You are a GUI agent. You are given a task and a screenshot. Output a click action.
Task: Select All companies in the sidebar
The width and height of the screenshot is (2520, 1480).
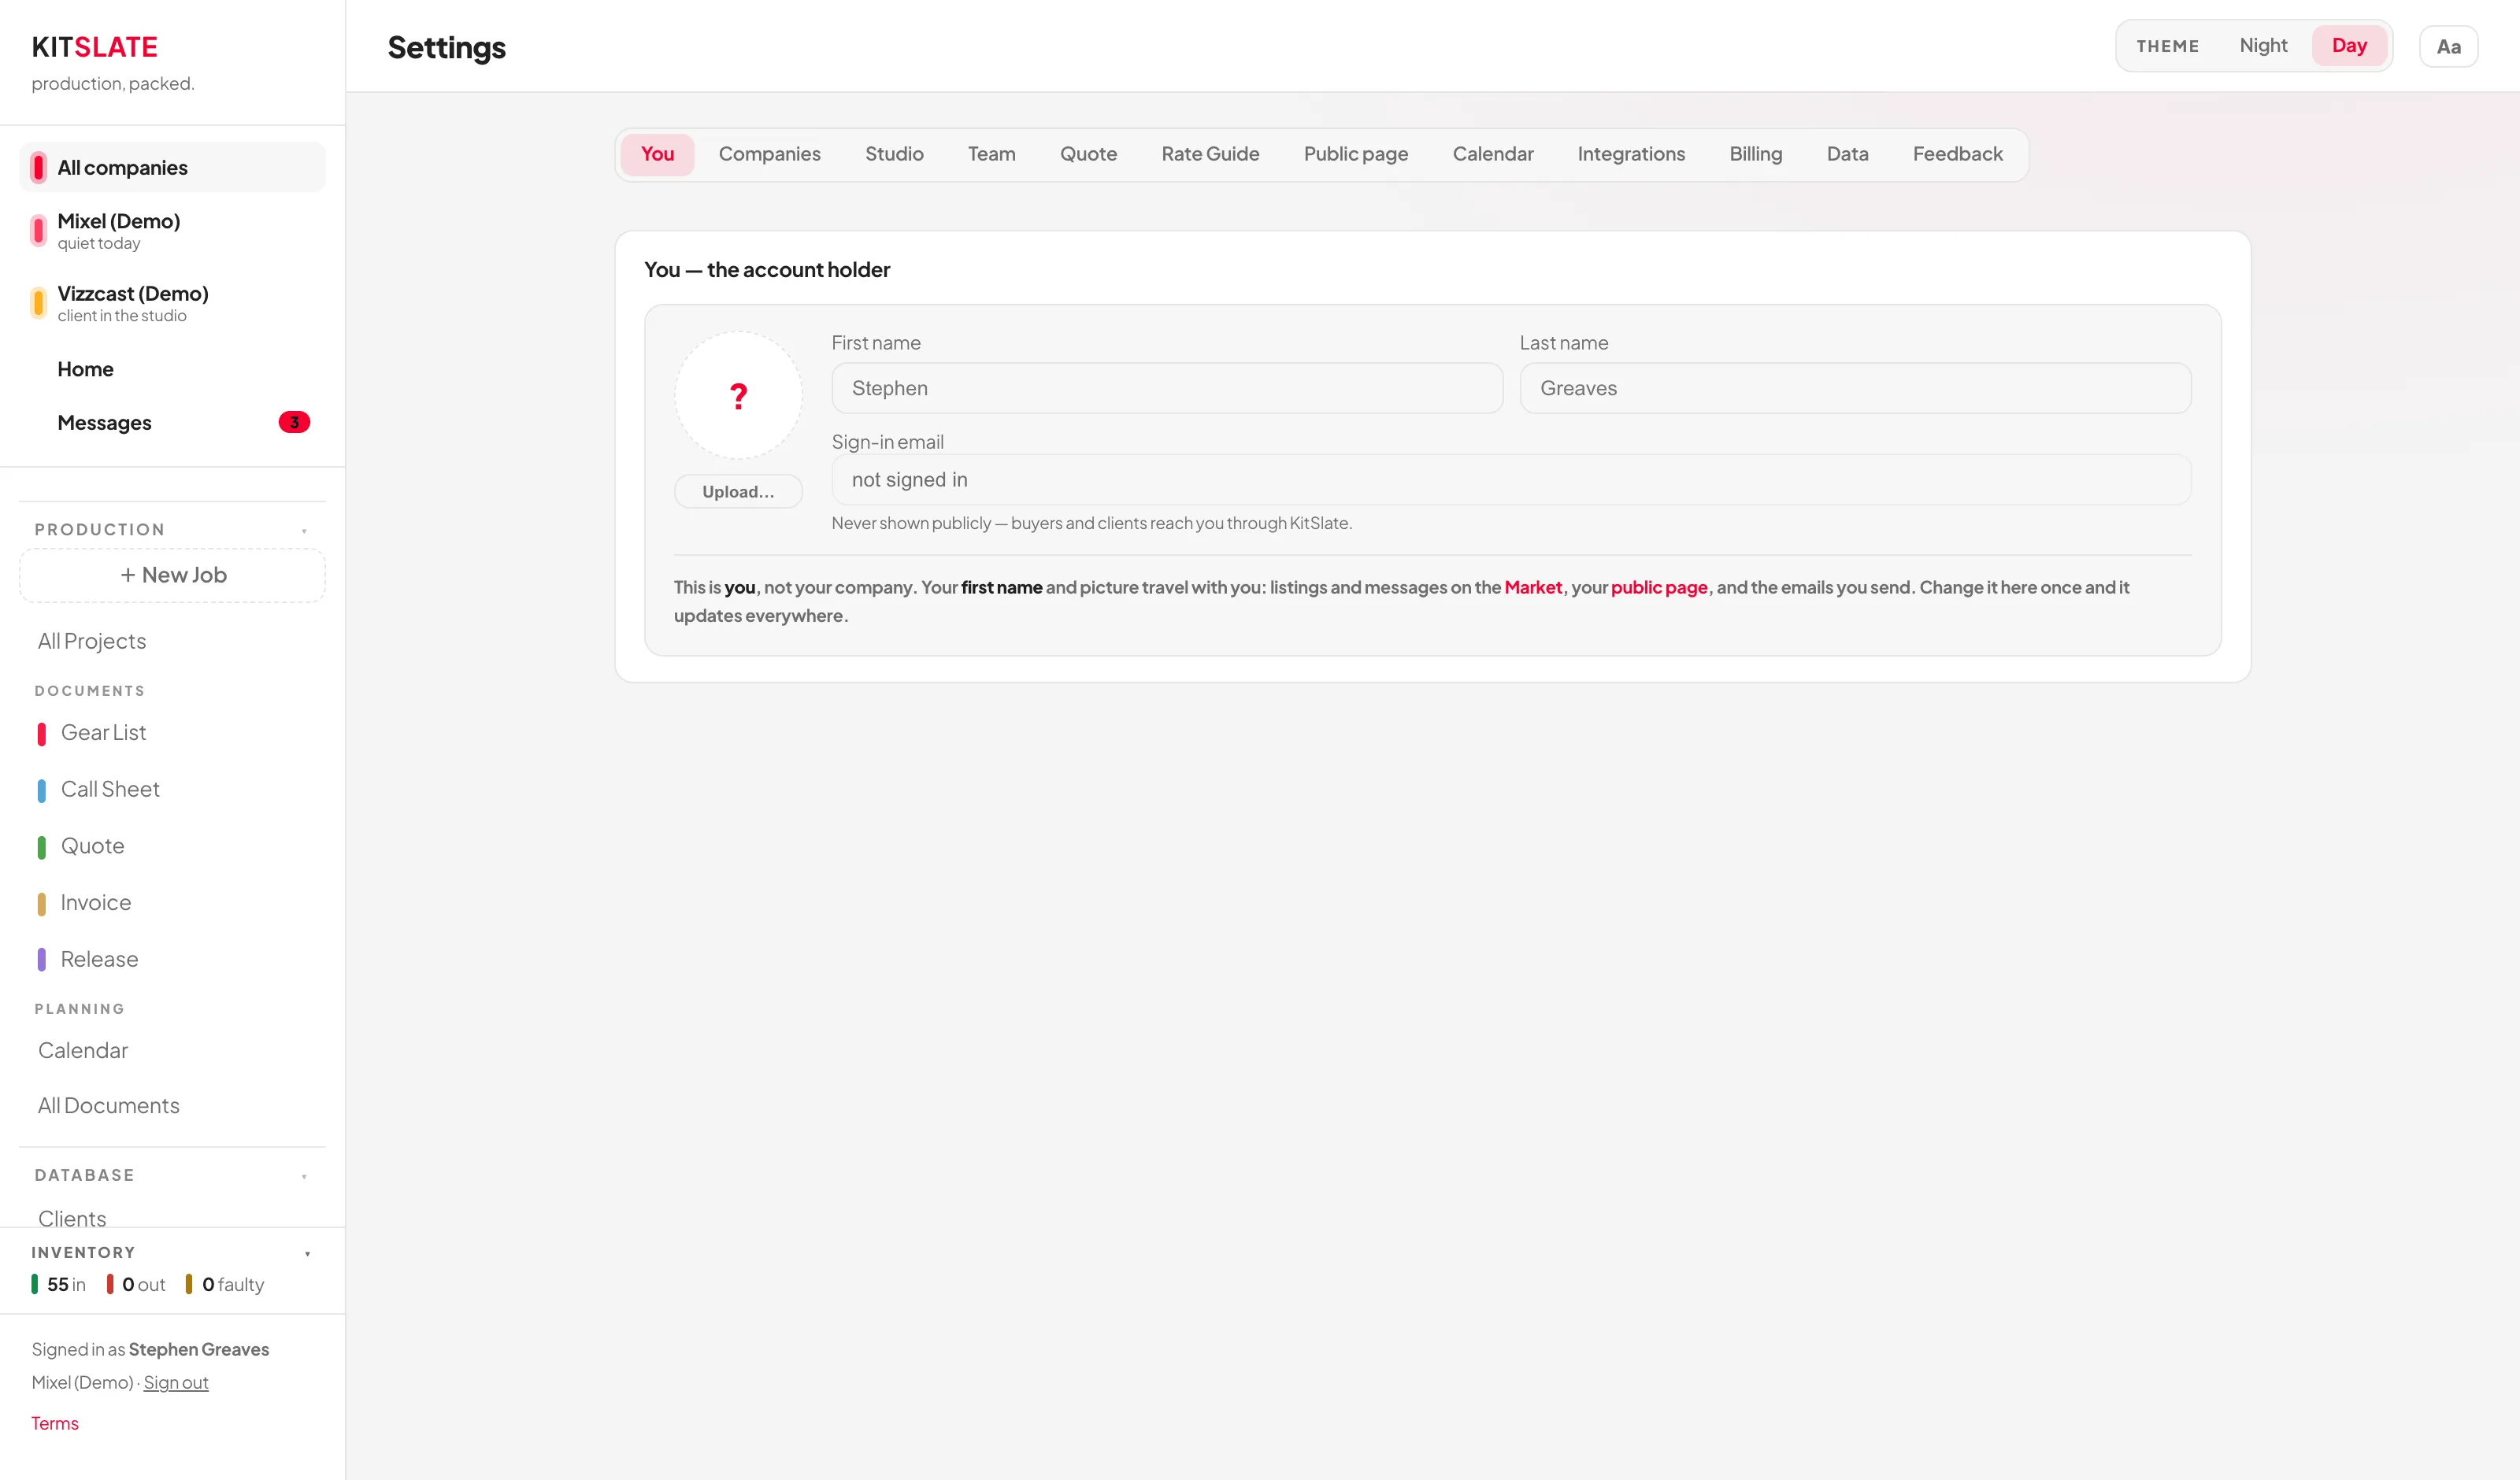pos(173,167)
